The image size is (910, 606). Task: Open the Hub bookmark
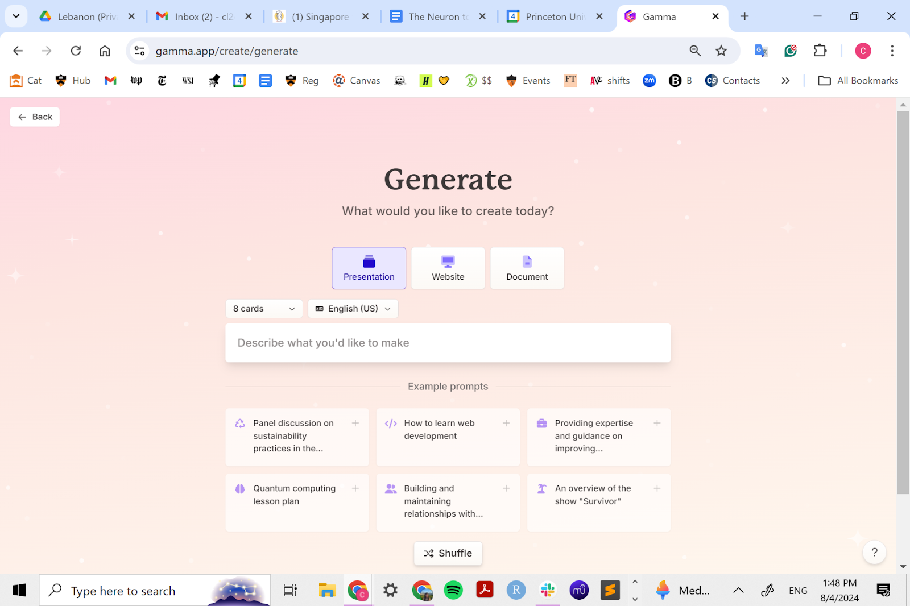73,81
